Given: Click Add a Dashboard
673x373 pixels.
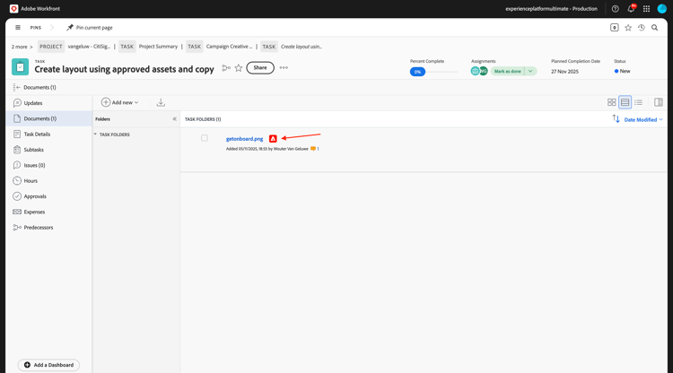Looking at the screenshot, I should coord(48,365).
